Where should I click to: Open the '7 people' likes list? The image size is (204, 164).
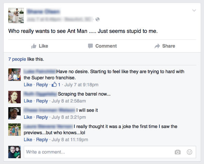click(17, 59)
